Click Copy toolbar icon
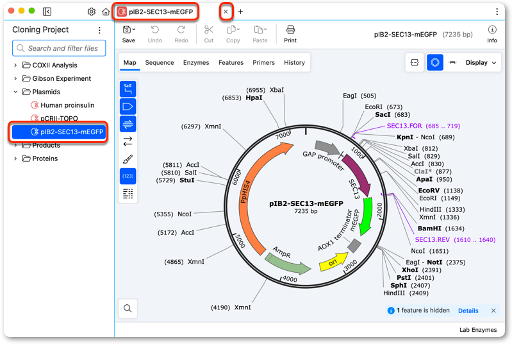This screenshot has height=344, width=512. (233, 34)
